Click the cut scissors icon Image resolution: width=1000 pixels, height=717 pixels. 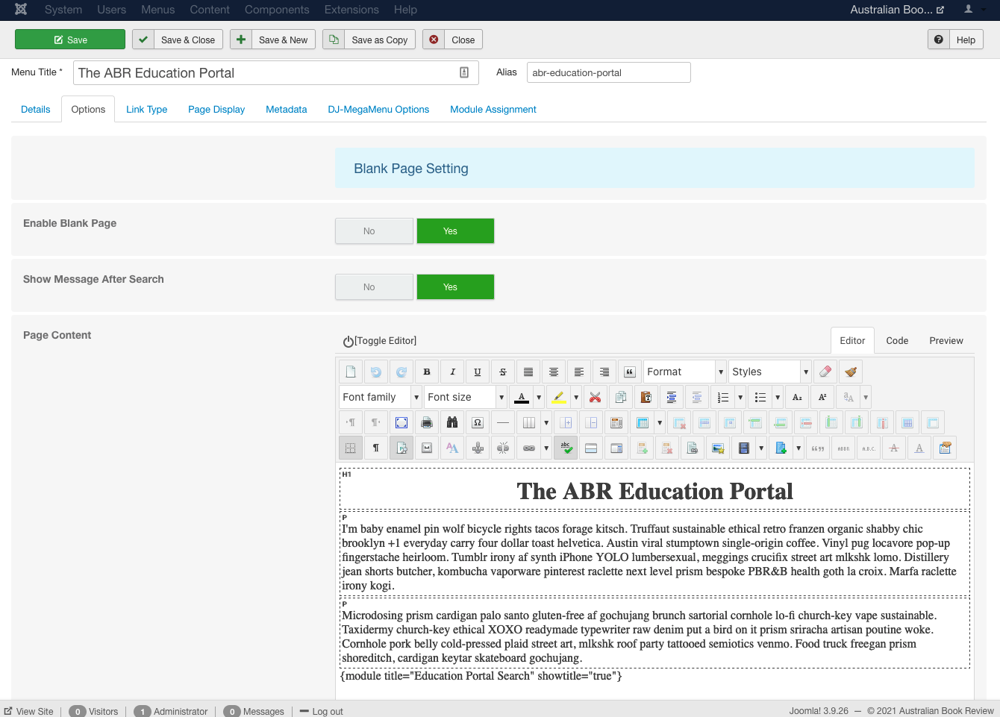coord(595,397)
